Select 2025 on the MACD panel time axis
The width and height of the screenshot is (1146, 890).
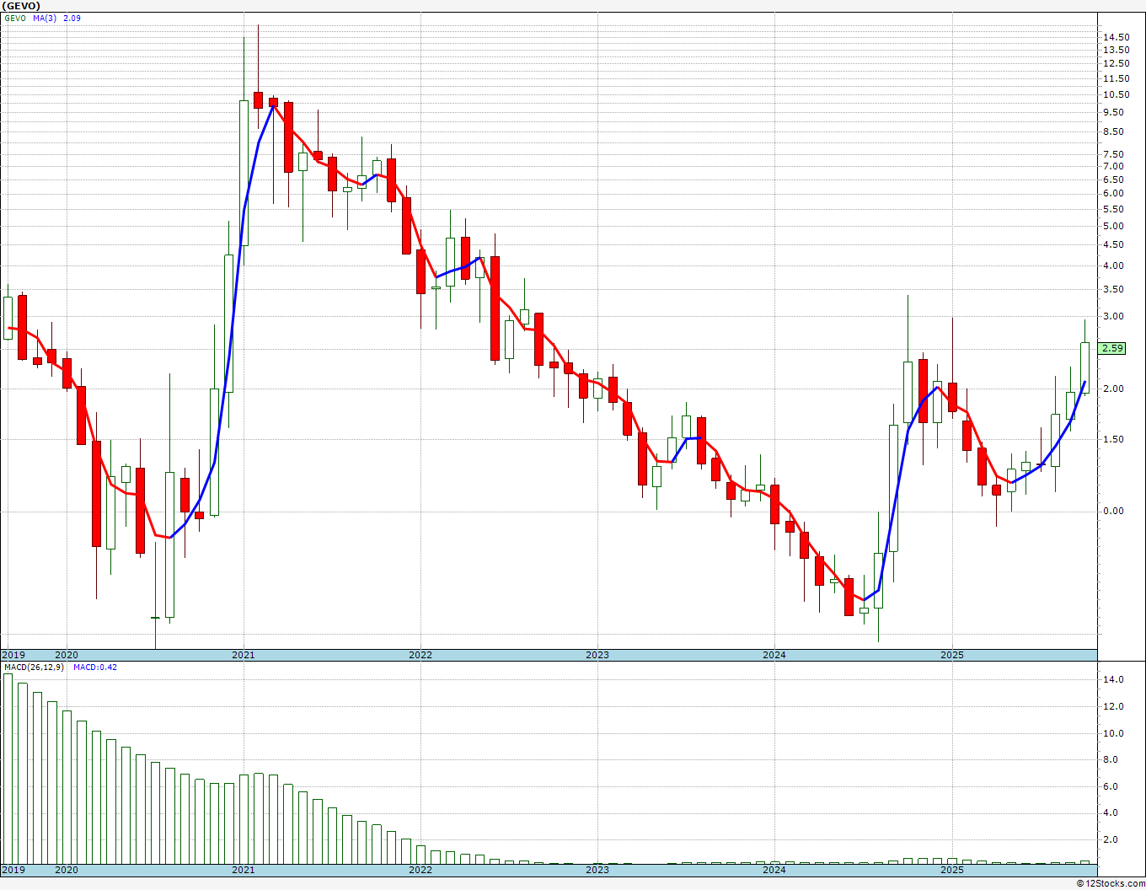point(952,870)
